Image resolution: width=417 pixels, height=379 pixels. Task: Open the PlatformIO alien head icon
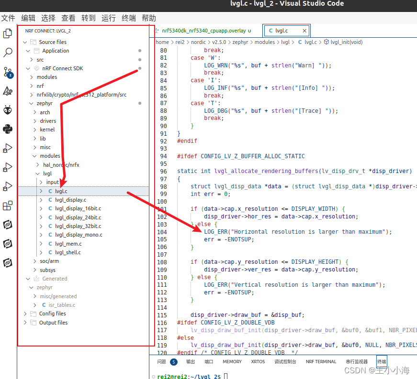(8, 110)
